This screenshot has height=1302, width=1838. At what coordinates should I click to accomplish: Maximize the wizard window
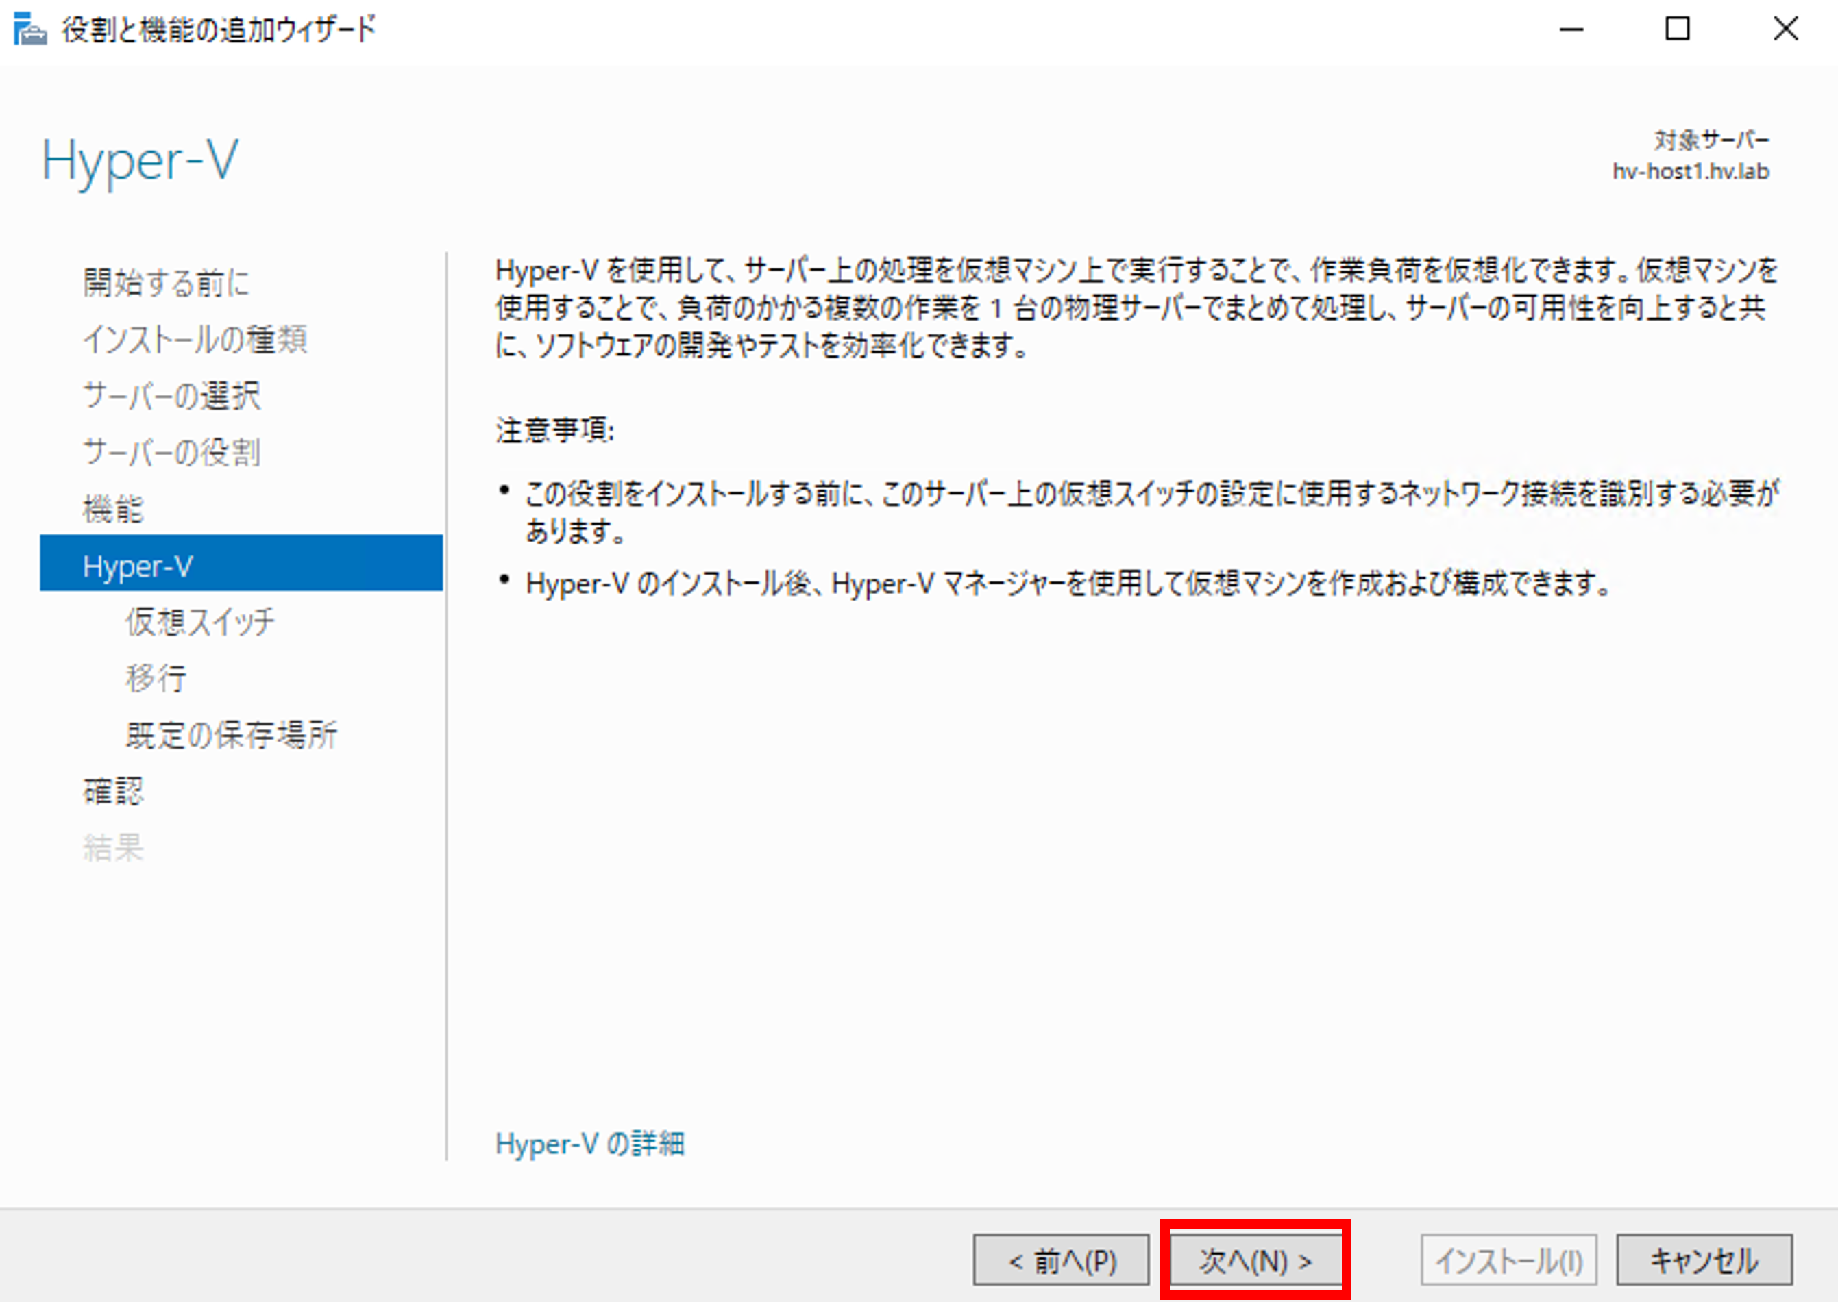point(1678,29)
